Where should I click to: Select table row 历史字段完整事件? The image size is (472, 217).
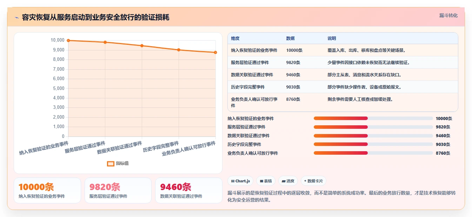click(343, 87)
